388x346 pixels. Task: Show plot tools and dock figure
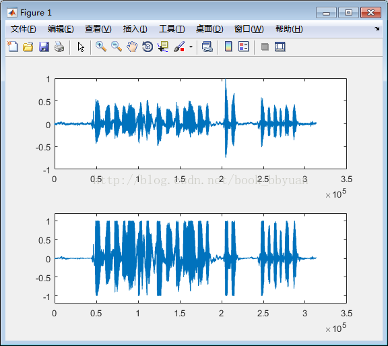click(x=280, y=47)
